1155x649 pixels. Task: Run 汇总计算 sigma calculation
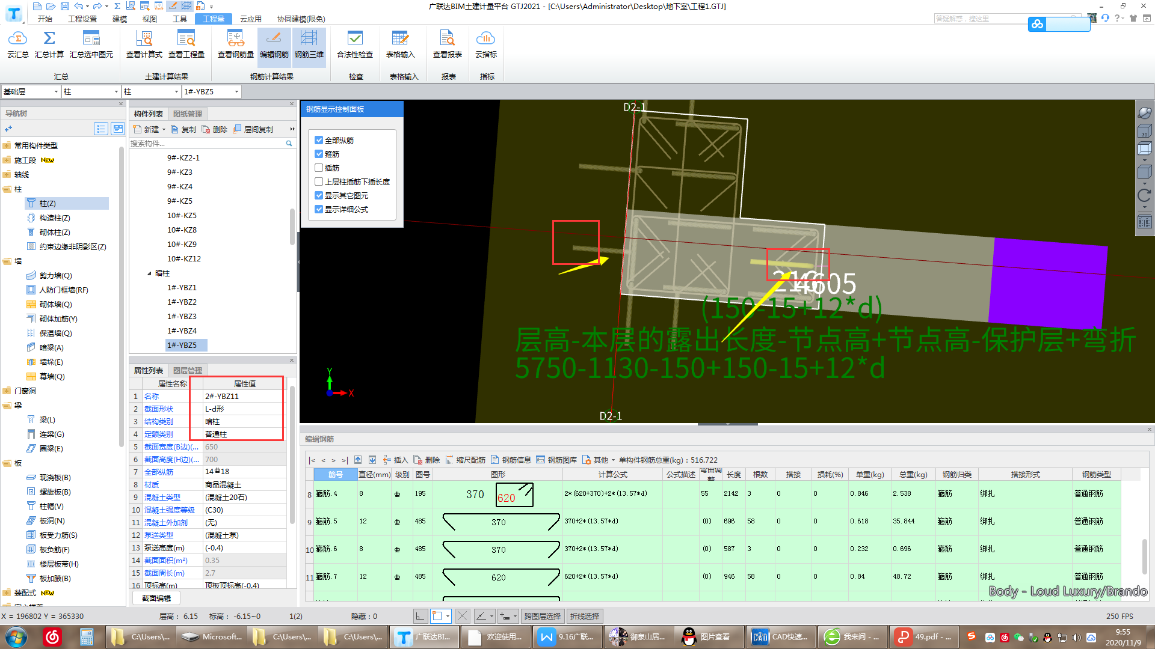coord(49,44)
